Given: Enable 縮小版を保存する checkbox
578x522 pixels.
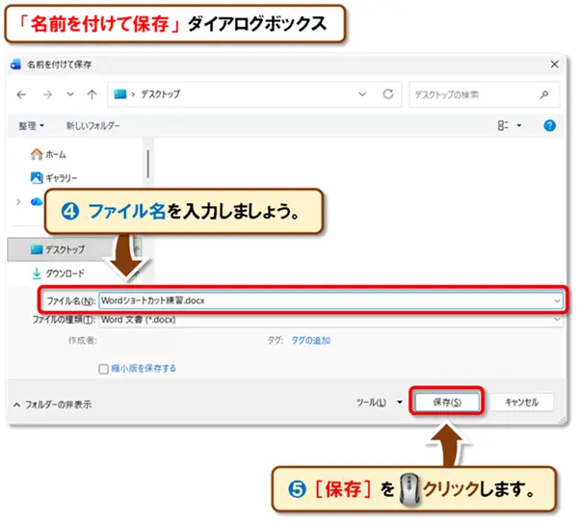Looking at the screenshot, I should click(x=104, y=369).
